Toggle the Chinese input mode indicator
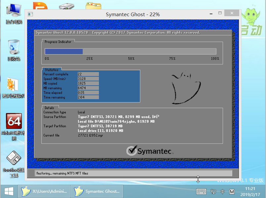The height and width of the screenshot is (198, 266). pyautogui.click(x=223, y=191)
